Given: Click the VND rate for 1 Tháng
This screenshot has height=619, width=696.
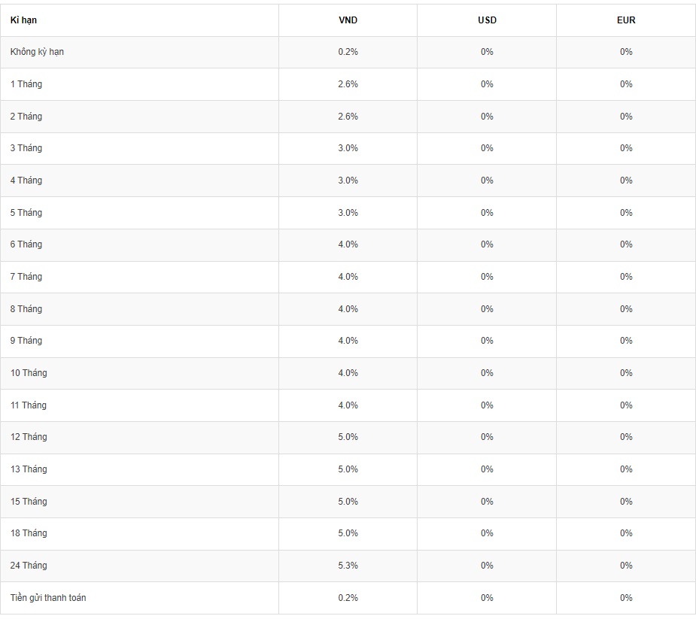Looking at the screenshot, I should coord(348,84).
